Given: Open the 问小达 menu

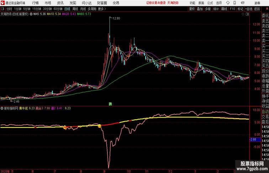Looking at the screenshot, I should pyautogui.click(x=86, y=3).
